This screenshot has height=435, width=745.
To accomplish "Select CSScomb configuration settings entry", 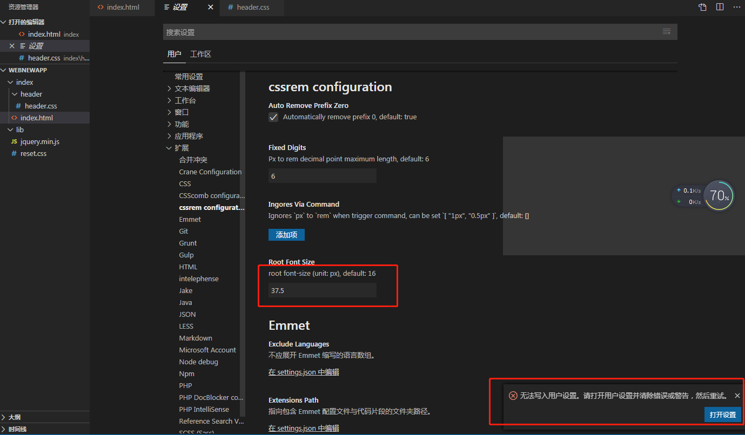I will [212, 195].
